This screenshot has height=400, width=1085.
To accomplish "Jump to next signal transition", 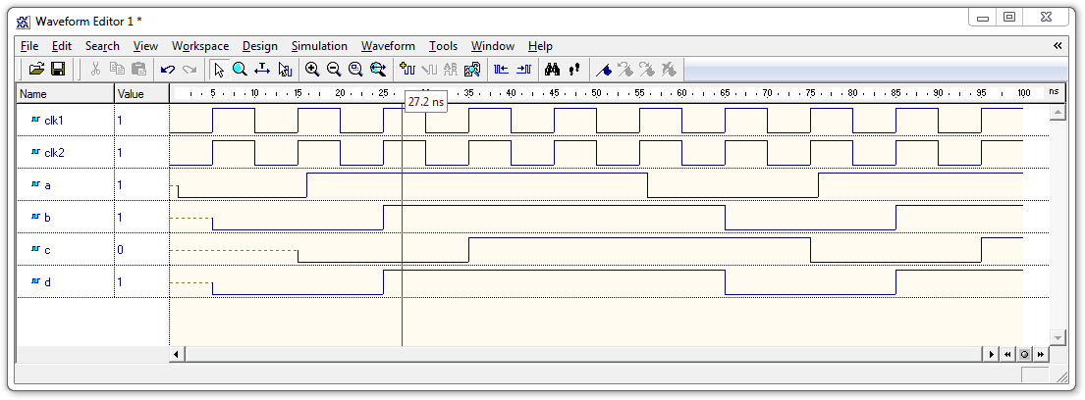I will coord(523,69).
